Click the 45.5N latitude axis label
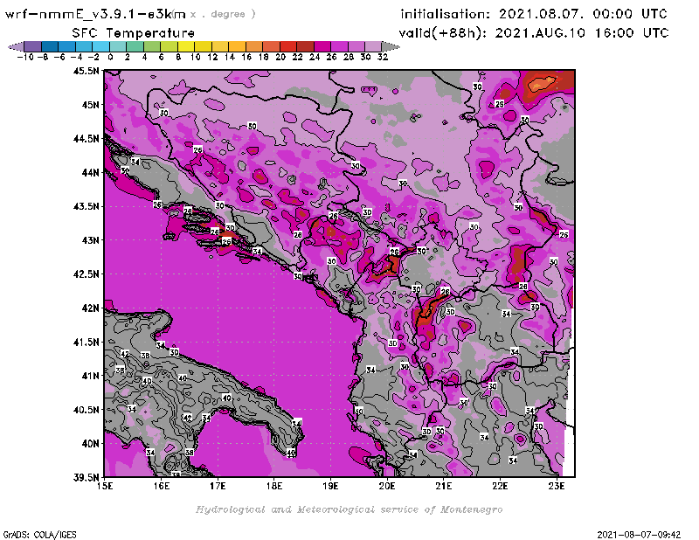The height and width of the screenshot is (540, 699). (x=85, y=71)
